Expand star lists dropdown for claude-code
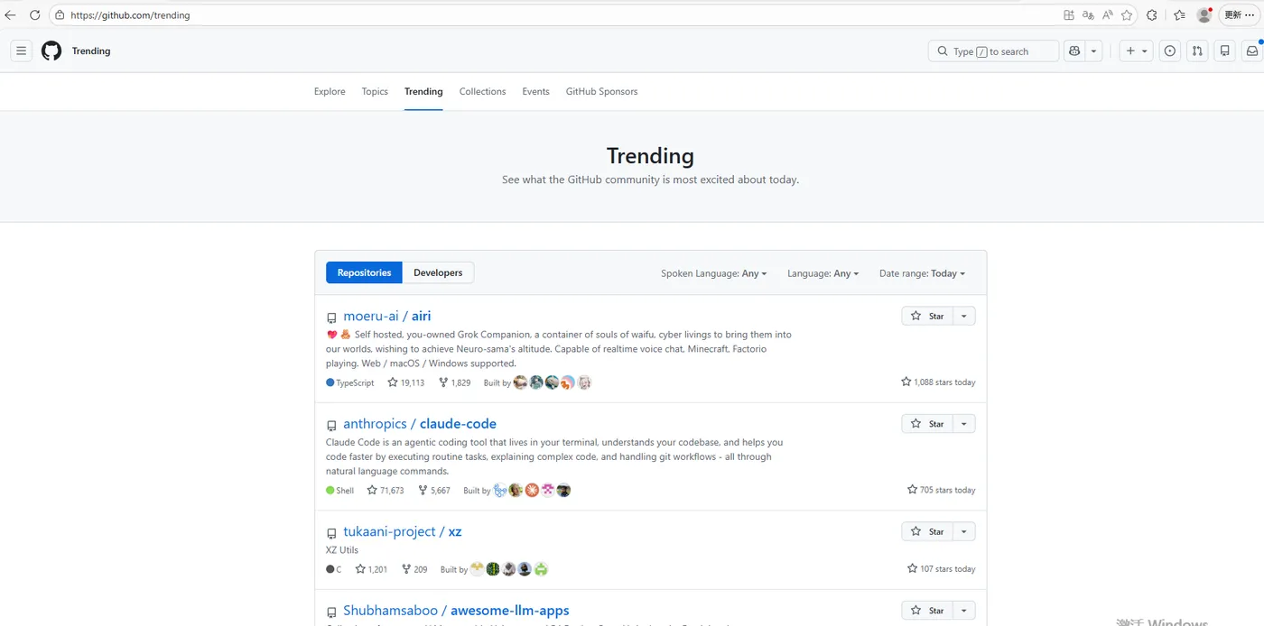The width and height of the screenshot is (1264, 626). click(964, 424)
